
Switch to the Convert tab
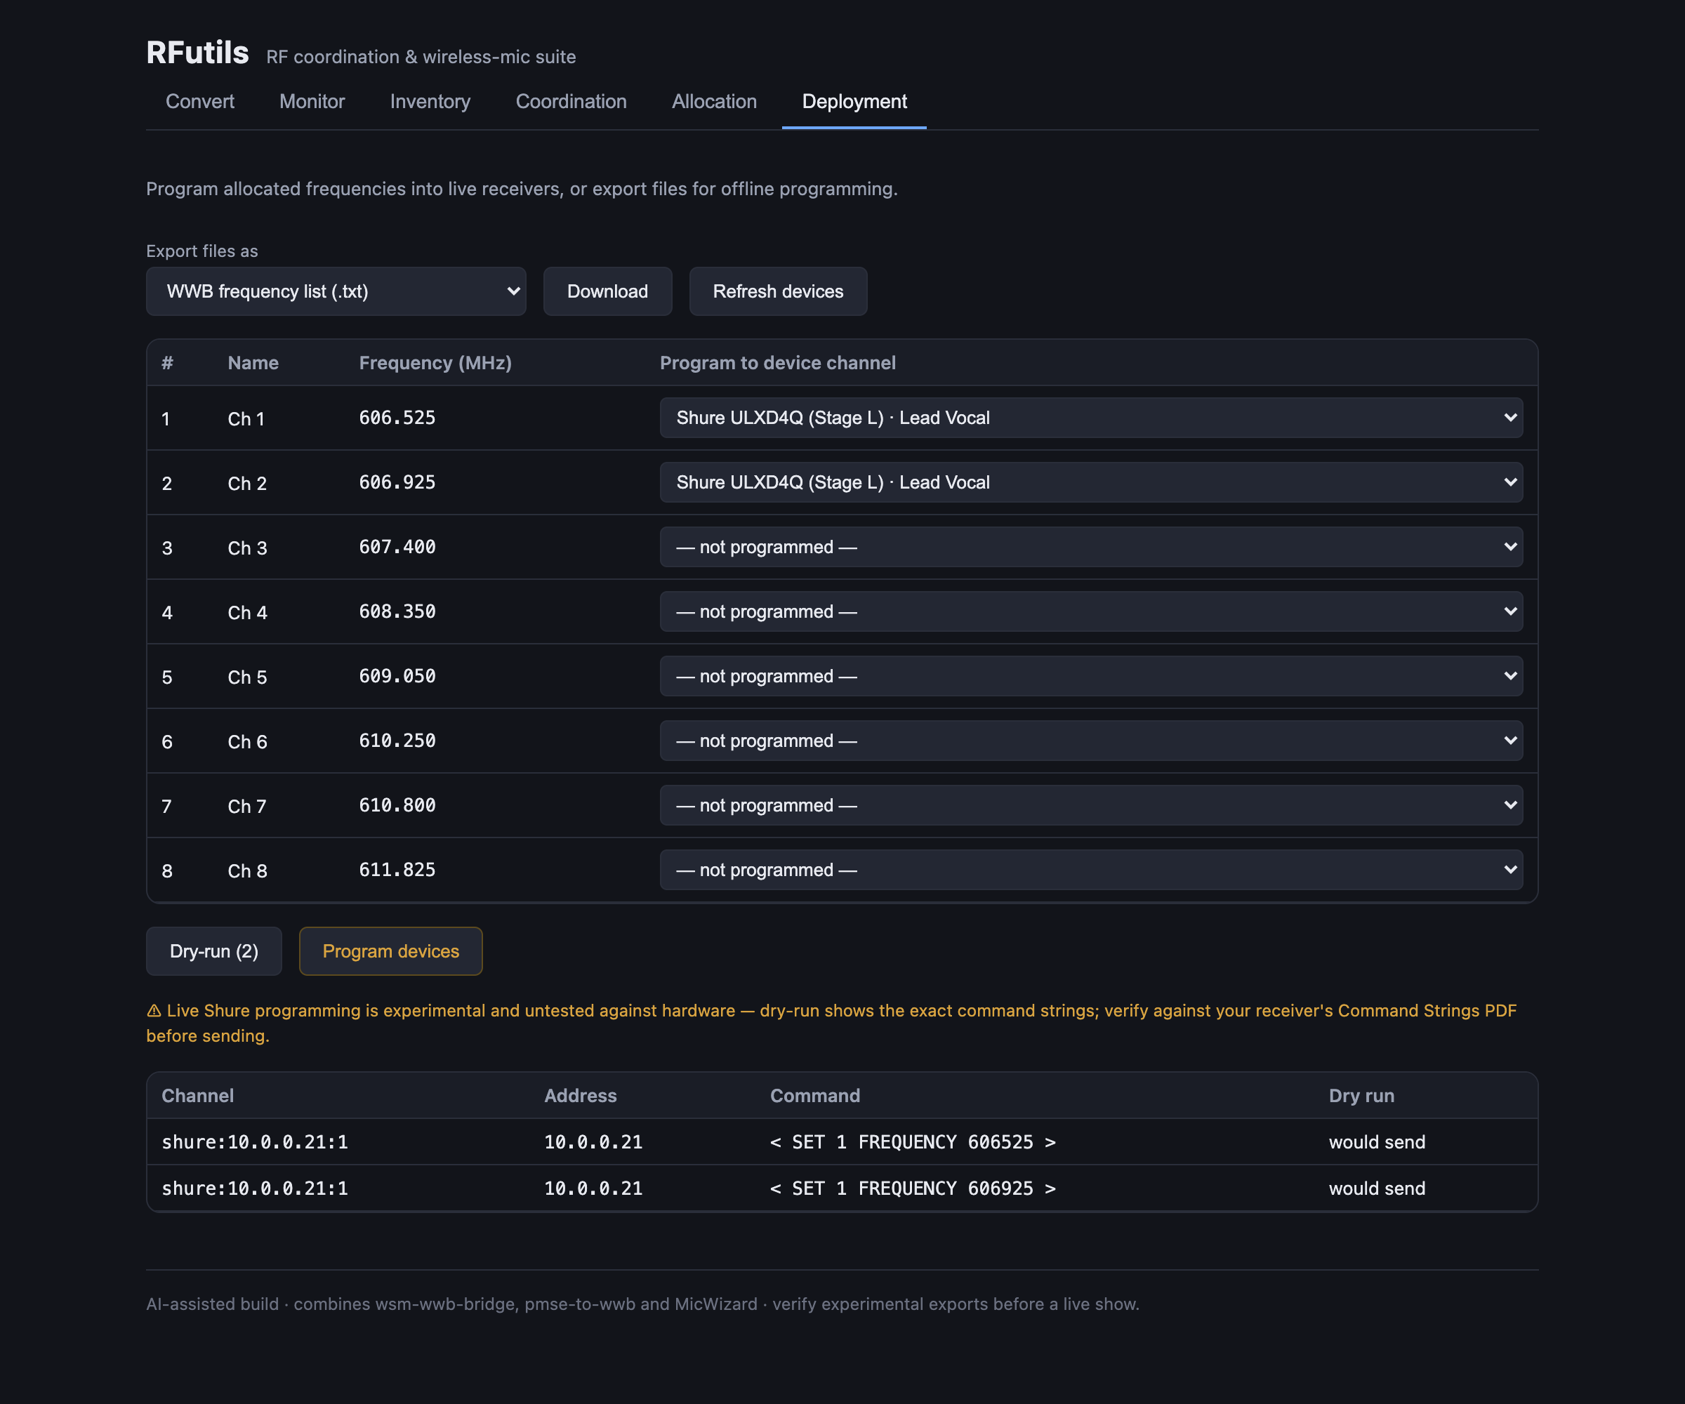coord(200,102)
